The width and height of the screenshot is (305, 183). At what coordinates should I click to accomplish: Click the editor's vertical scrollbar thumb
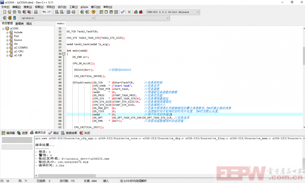(x=304, y=56)
